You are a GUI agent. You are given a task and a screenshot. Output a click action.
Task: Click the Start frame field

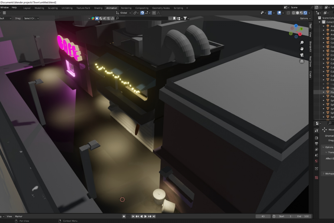(285, 216)
